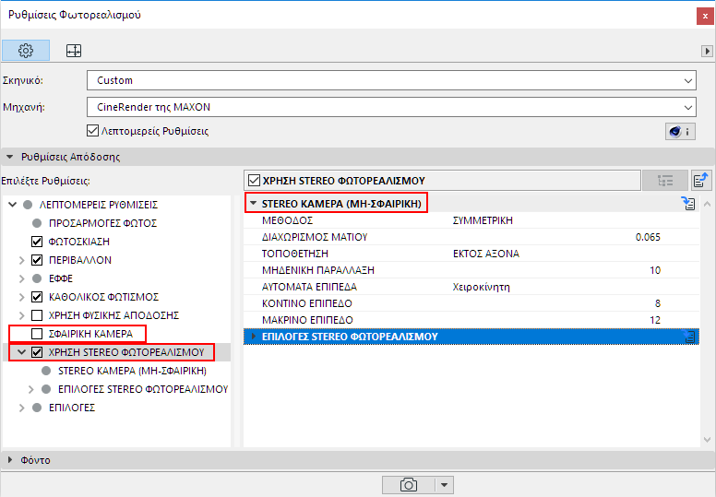Select the ΕΦΦΕ tree item
This screenshot has width=716, height=497.
click(61, 278)
